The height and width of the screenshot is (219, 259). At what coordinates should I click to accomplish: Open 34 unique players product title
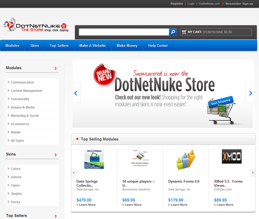138,183
